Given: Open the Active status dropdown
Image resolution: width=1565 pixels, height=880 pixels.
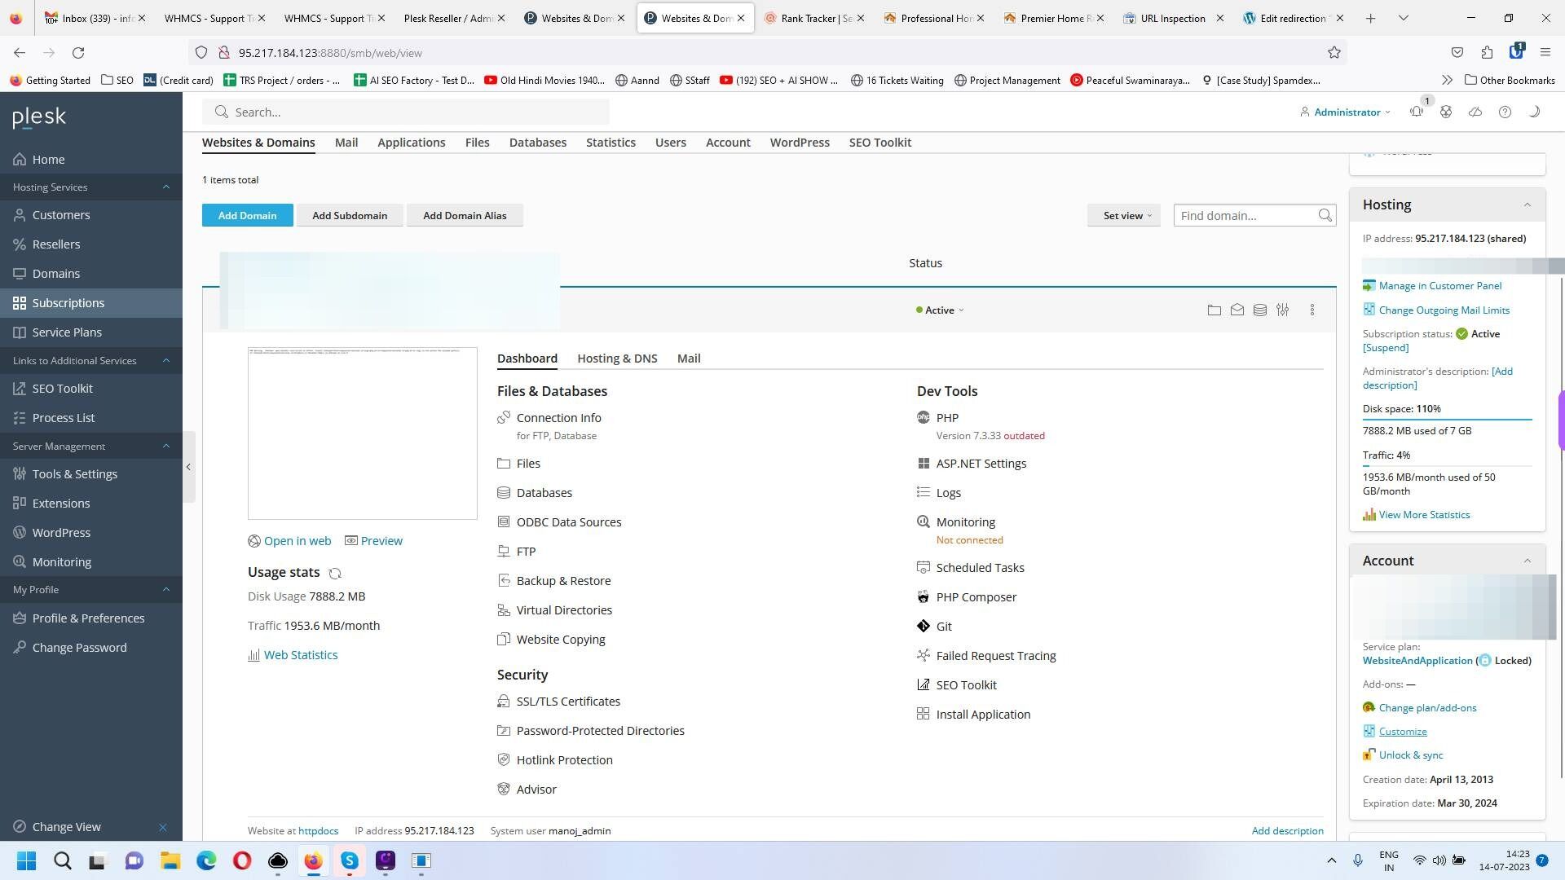Looking at the screenshot, I should (940, 310).
